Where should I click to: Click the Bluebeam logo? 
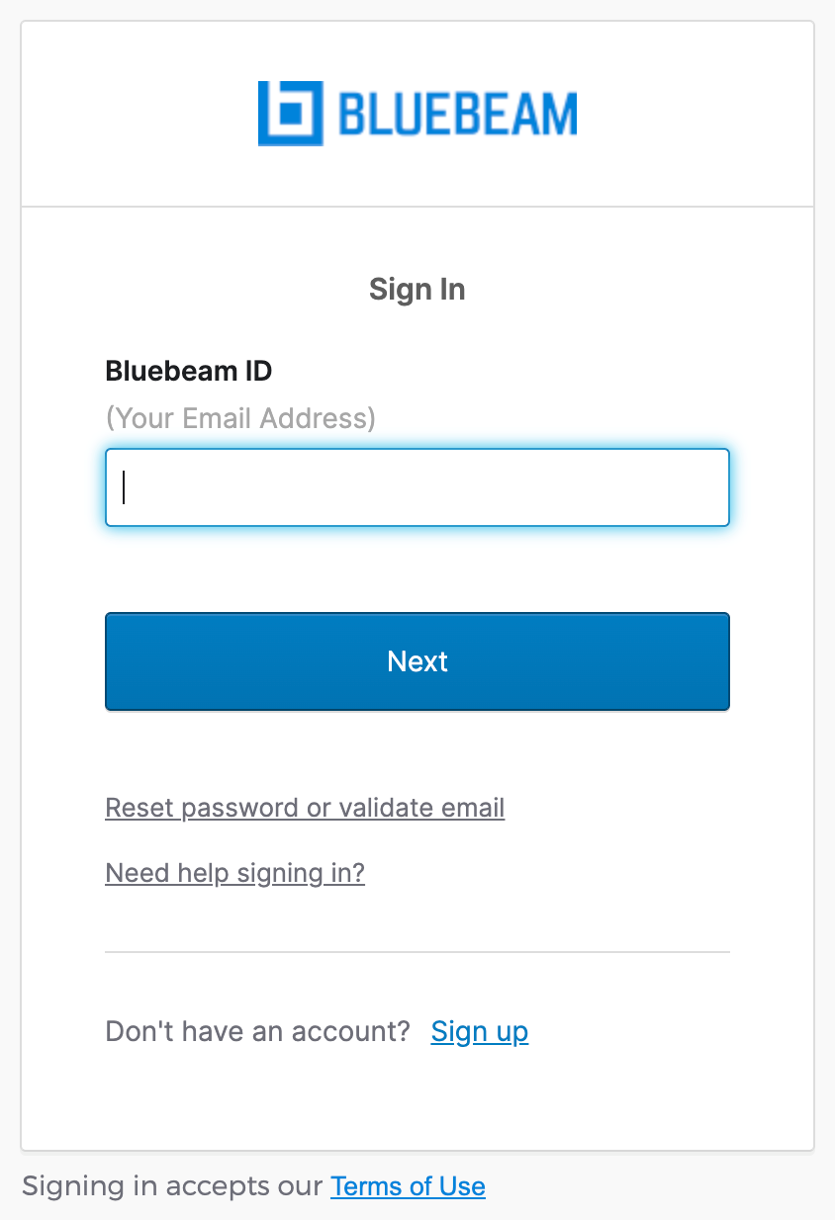click(x=417, y=112)
